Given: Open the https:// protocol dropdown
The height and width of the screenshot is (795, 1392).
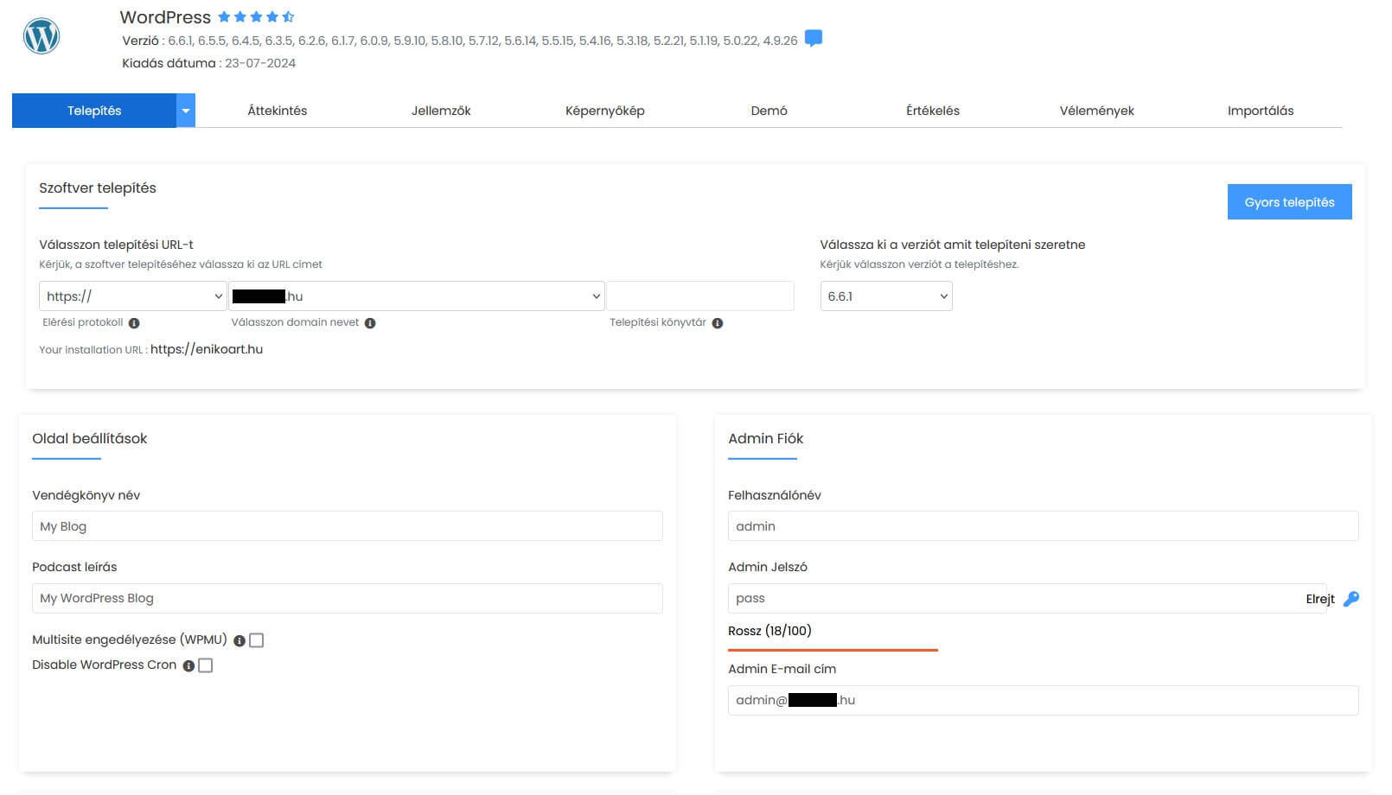Looking at the screenshot, I should [x=132, y=296].
